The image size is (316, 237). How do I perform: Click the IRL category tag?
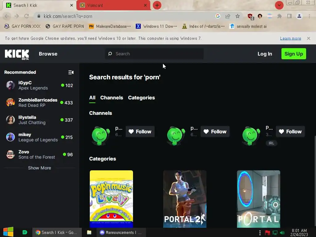[271, 143]
